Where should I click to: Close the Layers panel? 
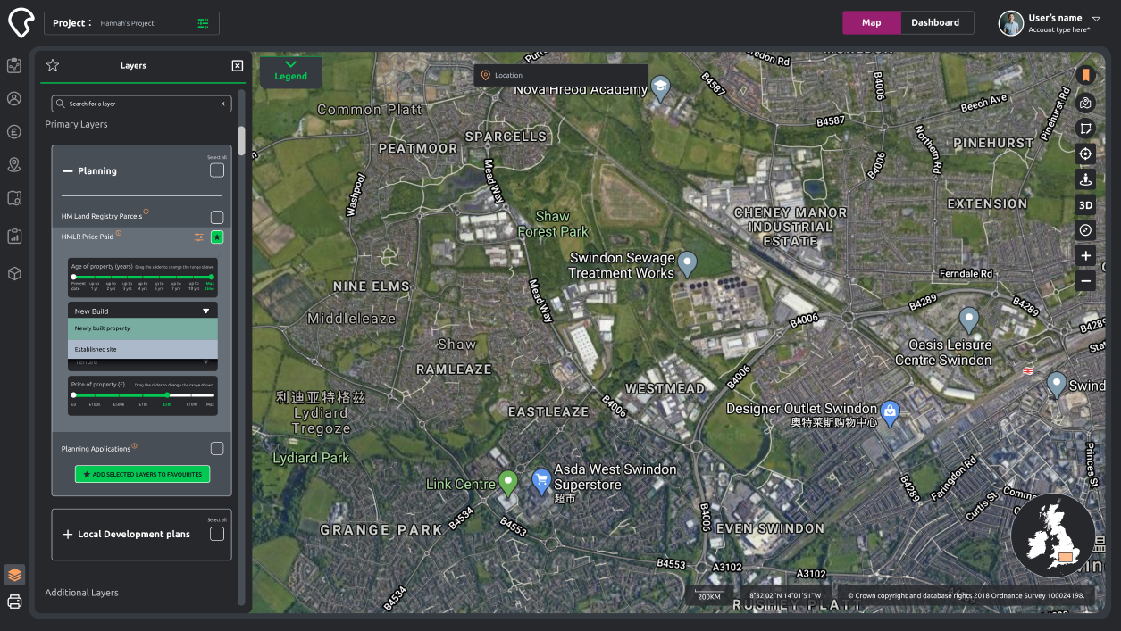point(238,65)
